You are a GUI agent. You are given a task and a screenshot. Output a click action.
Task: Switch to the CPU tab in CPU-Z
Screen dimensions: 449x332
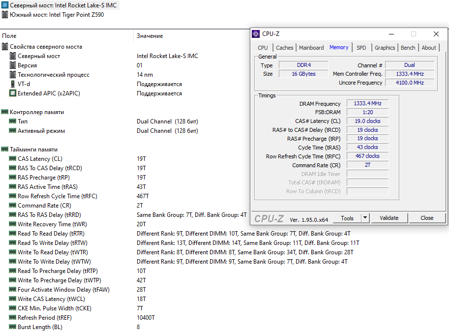click(x=263, y=48)
